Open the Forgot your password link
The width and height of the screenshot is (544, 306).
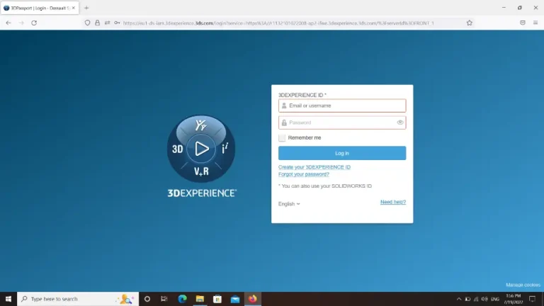[304, 174]
